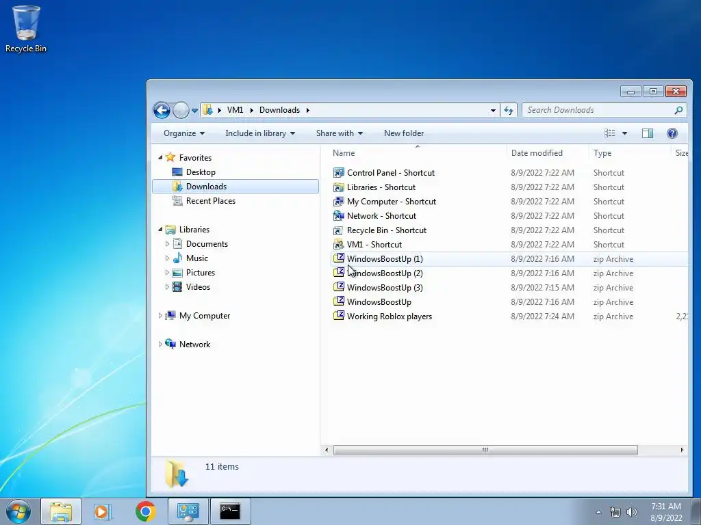Launch Windows Media Player from taskbar

103,511
